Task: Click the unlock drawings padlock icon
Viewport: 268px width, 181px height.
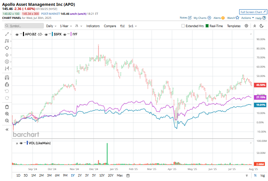Action: 7,84
